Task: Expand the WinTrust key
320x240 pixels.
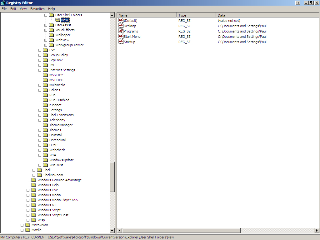Action: click(40, 165)
